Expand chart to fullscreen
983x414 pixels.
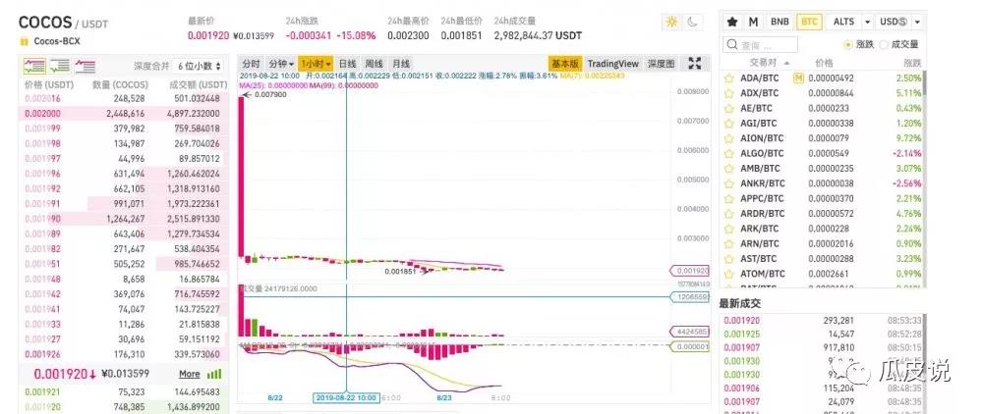(695, 63)
